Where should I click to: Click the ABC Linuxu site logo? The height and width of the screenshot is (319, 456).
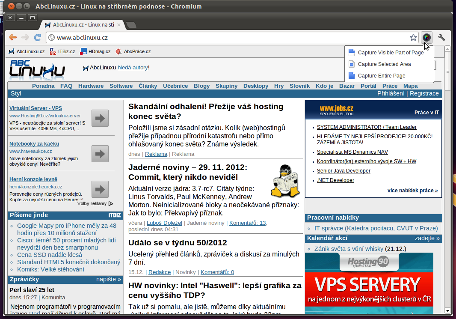tap(37, 69)
